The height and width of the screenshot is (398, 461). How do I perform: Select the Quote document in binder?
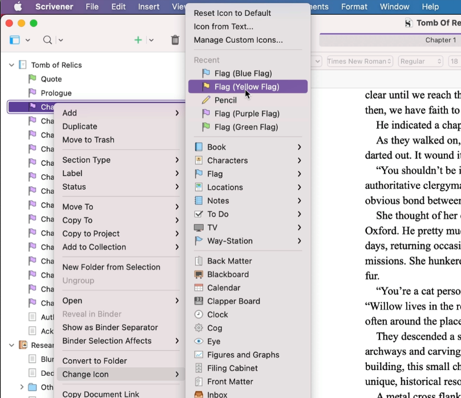pos(51,79)
